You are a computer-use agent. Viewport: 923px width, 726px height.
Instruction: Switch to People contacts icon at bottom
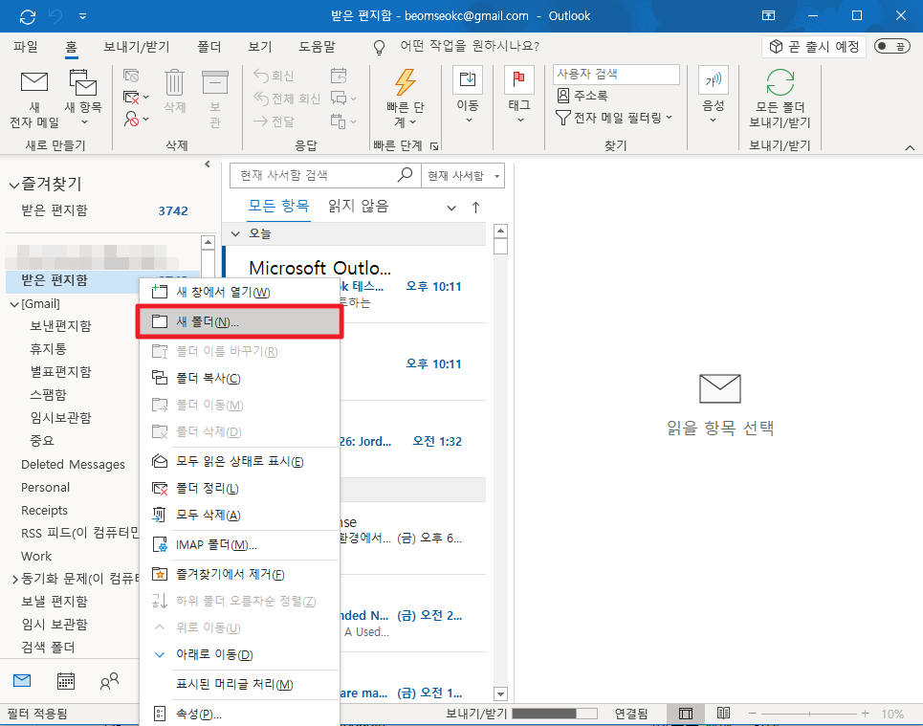(109, 681)
